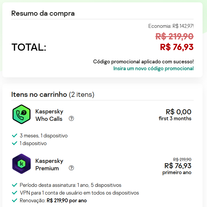The width and height of the screenshot is (207, 207).
Task: Click the R$ 0,00 first 3 months price
Action: 175,115
